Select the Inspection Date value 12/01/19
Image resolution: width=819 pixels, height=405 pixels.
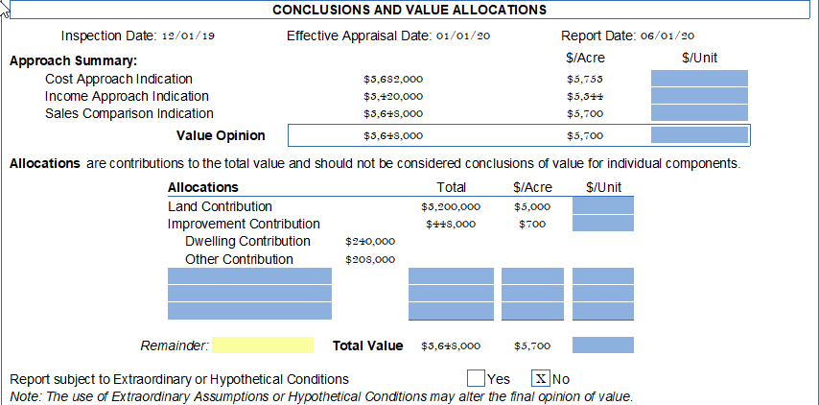point(188,36)
